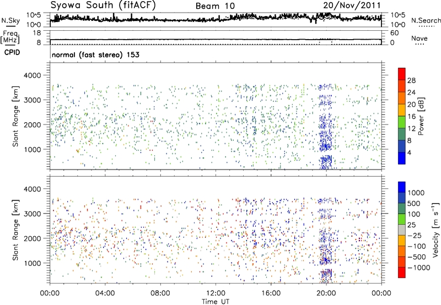Image resolution: width=441 pixels, height=305 pixels.
Task: Click the '1000' tick on the velocity panel axis
Action: pos(32,263)
